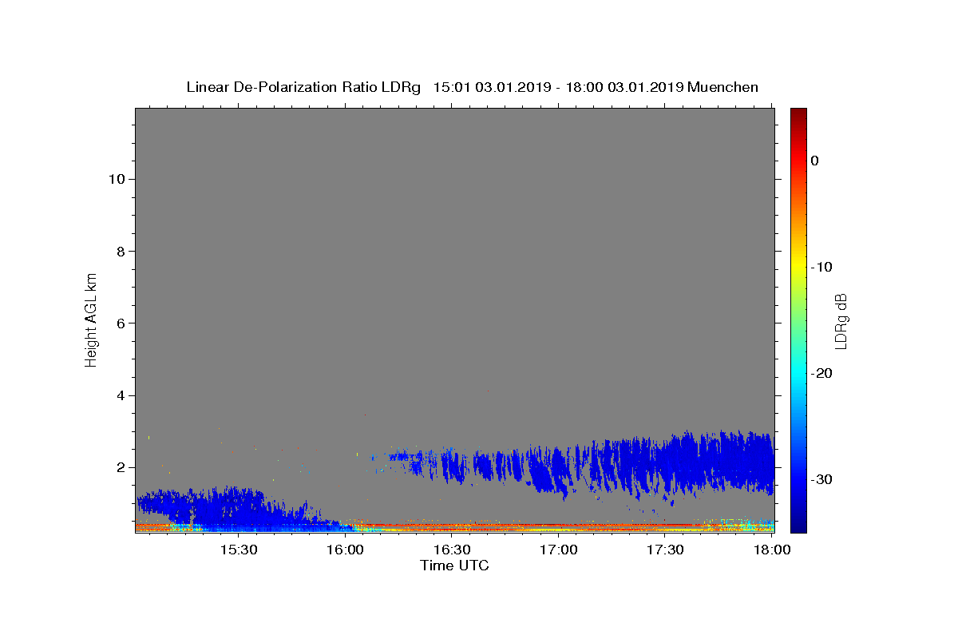Click the 16:30 time tick label
The width and height of the screenshot is (958, 639).
pos(452,550)
